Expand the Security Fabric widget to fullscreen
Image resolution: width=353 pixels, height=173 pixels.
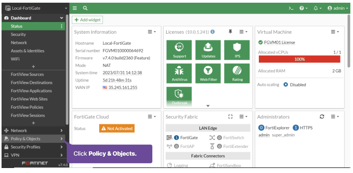[230, 117]
